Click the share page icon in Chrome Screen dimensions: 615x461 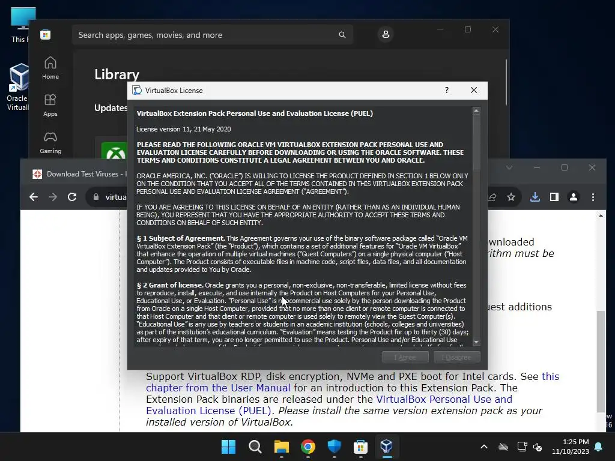tap(492, 197)
